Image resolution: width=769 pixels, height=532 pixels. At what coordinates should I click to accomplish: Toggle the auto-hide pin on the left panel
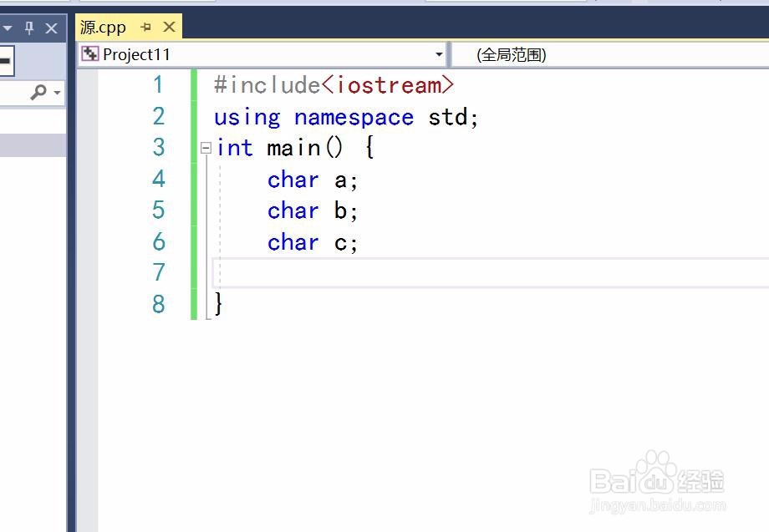[30, 28]
